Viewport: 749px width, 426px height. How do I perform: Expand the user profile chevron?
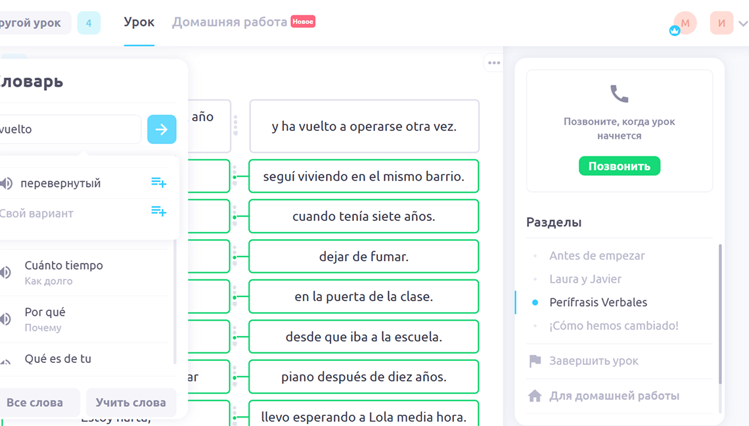coord(743,23)
